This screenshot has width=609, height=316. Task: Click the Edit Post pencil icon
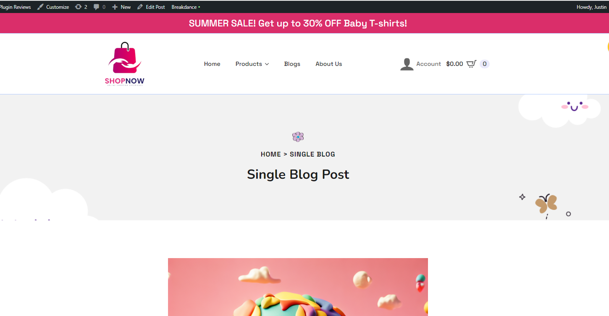140,7
